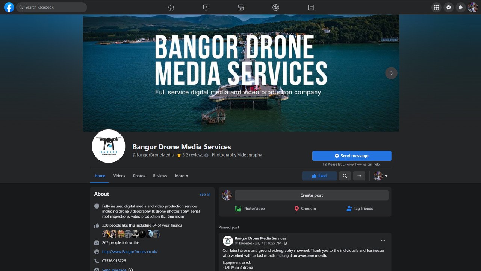The image size is (481, 271).
Task: Click the globe website icon in About
Action: click(x=97, y=252)
